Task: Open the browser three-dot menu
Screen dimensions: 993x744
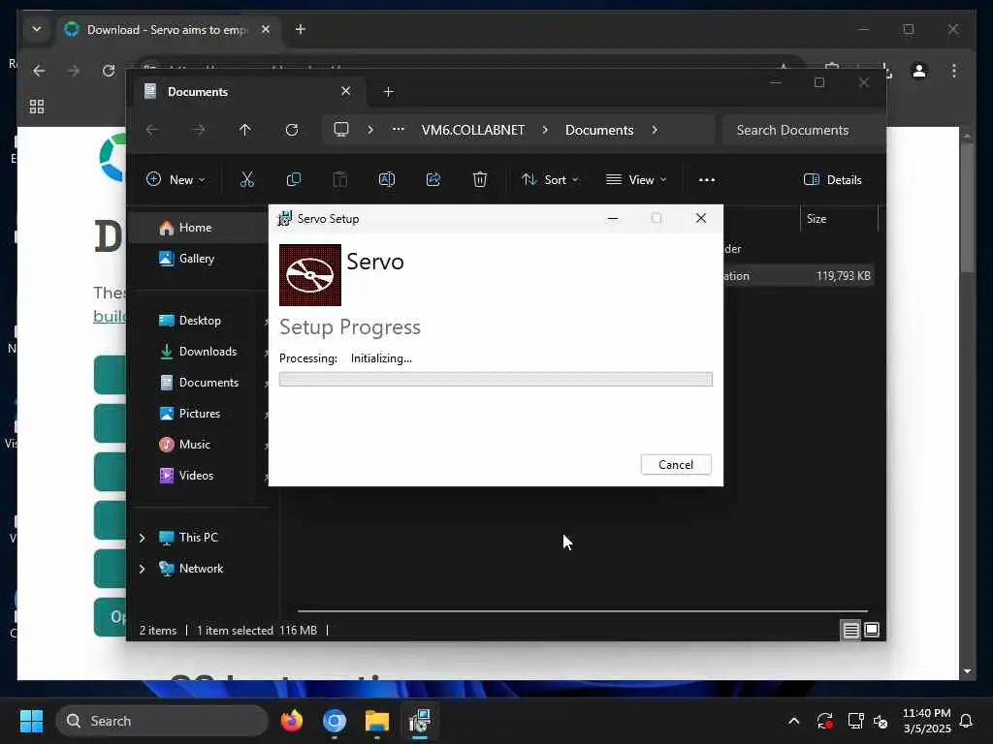Action: (x=954, y=71)
